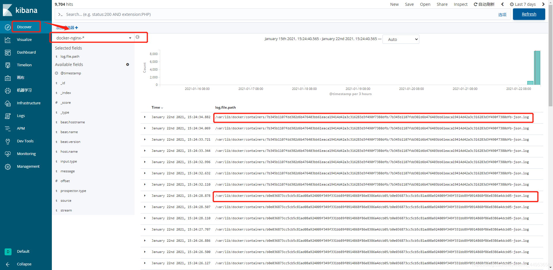Click the Refresh button
Viewport: 553px width, 270px height.
coord(529,14)
